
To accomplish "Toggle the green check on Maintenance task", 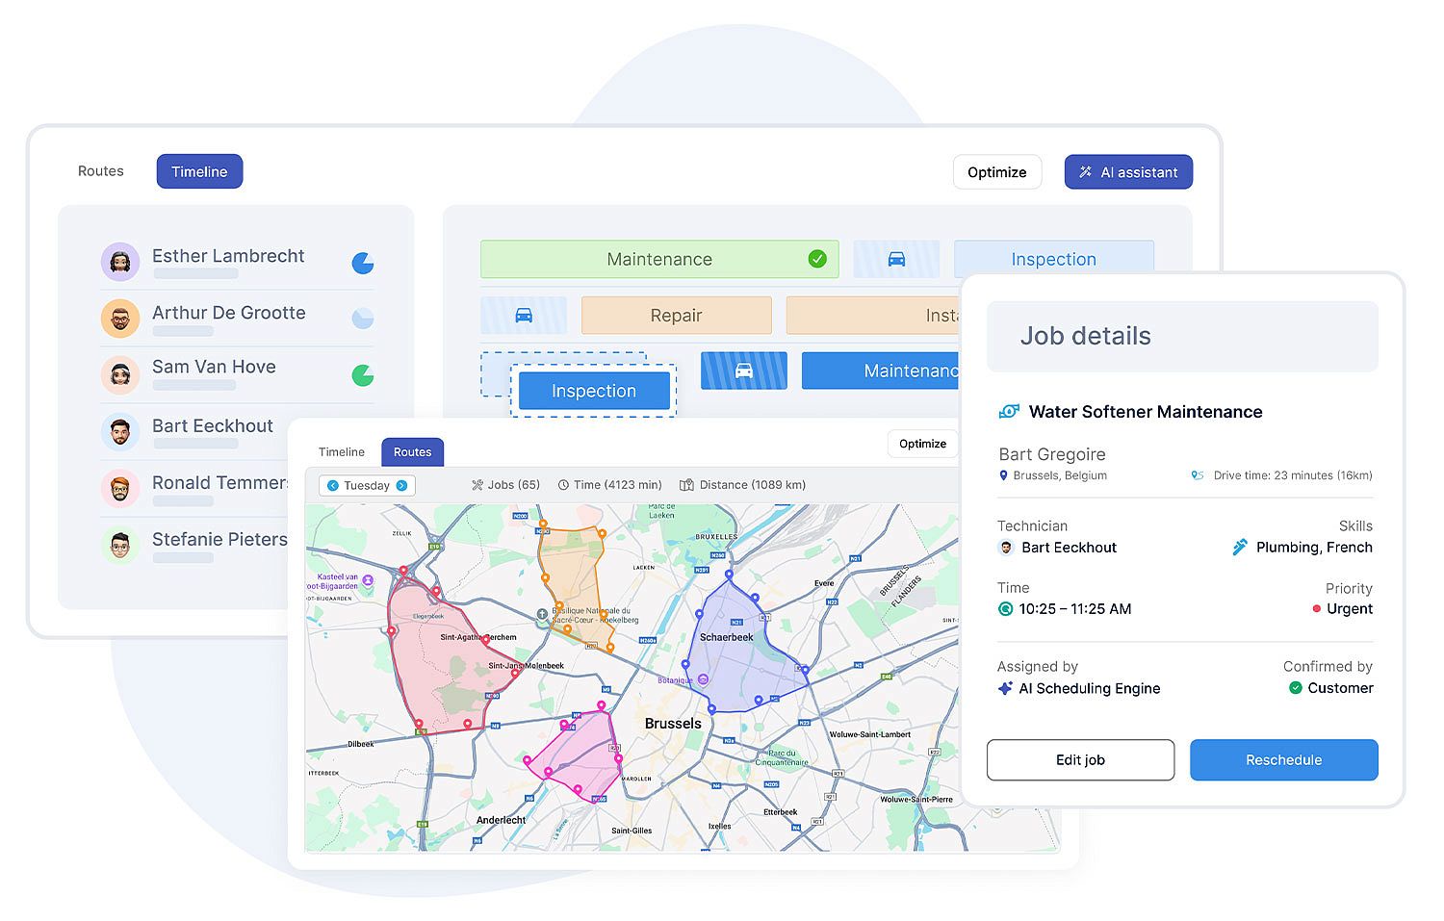I will [817, 259].
